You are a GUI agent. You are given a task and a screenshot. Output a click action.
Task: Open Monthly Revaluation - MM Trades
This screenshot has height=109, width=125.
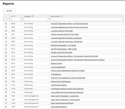(64, 49)
